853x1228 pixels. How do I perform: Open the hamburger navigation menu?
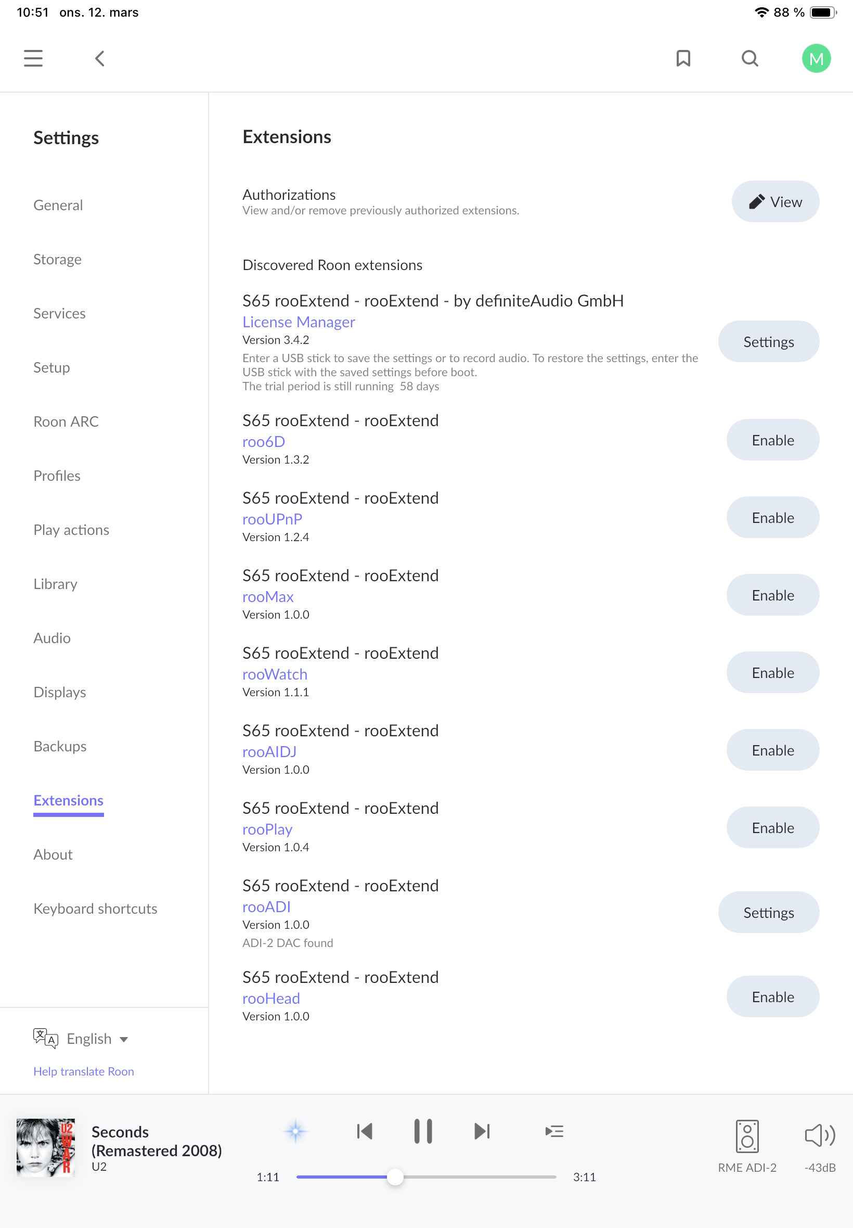(x=33, y=58)
